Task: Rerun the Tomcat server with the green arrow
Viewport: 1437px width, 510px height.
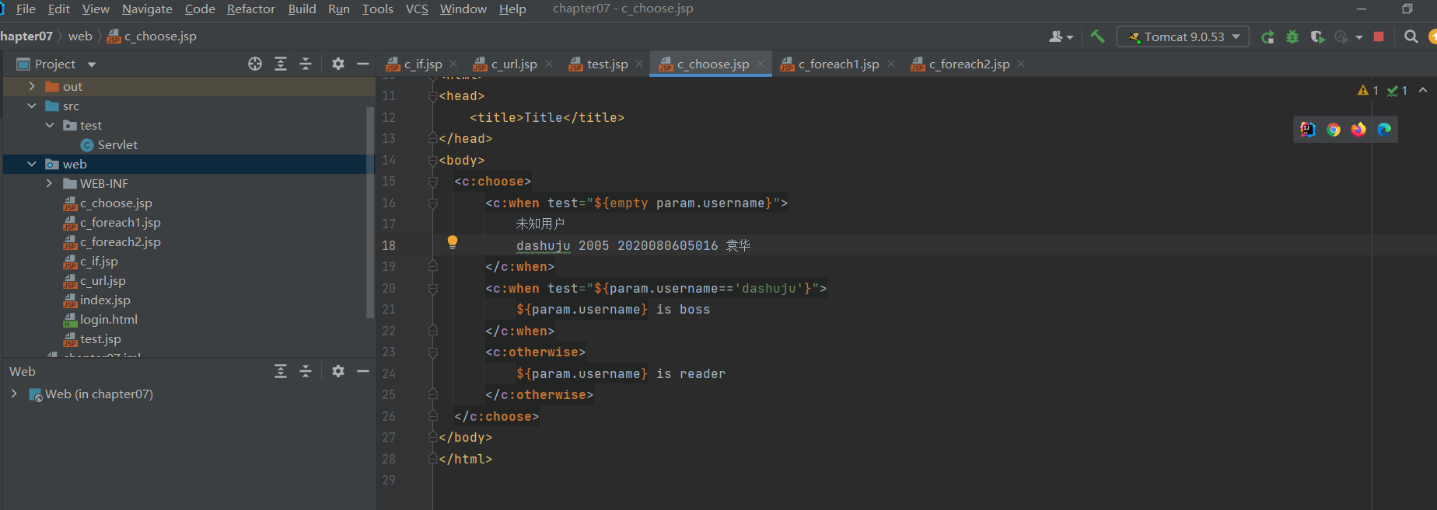Action: [x=1267, y=36]
